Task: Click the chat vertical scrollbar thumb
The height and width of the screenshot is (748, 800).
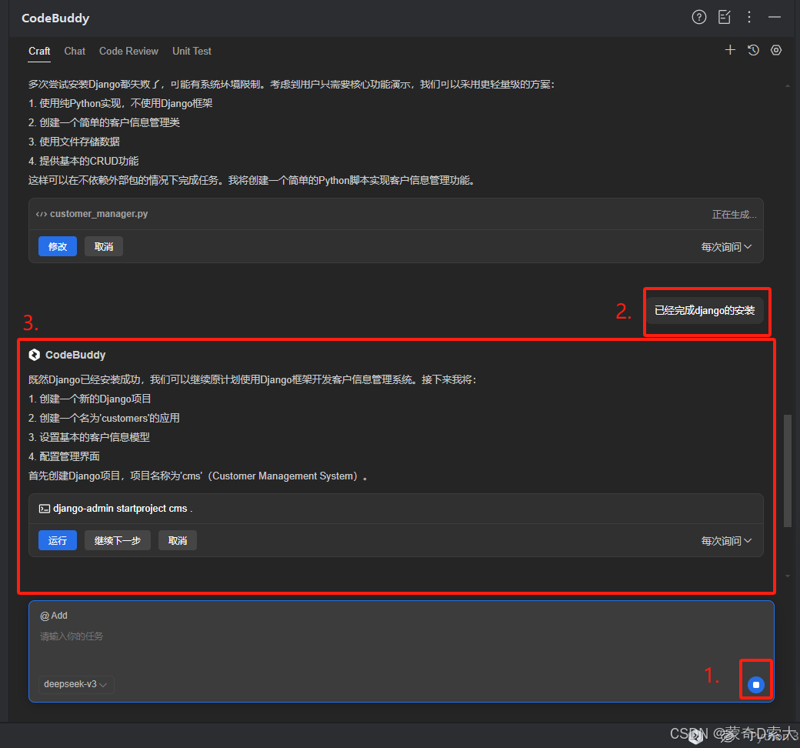Action: coord(788,471)
